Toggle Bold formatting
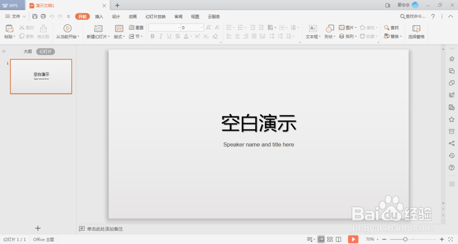 (x=153, y=36)
